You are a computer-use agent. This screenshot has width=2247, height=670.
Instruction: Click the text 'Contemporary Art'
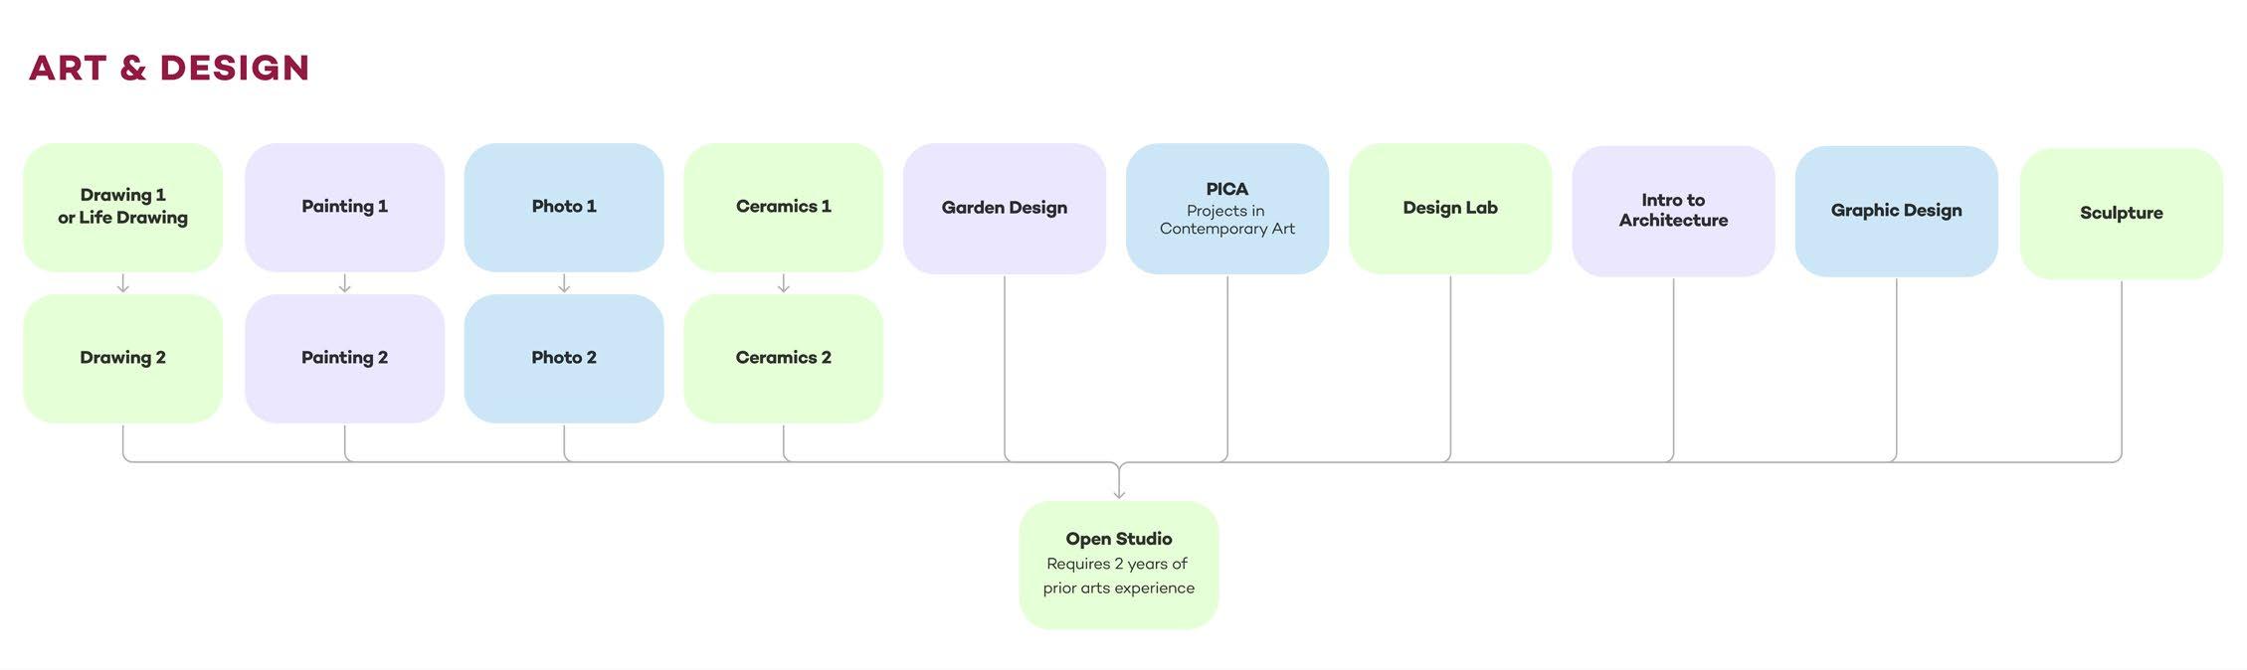pyautogui.click(x=1227, y=229)
